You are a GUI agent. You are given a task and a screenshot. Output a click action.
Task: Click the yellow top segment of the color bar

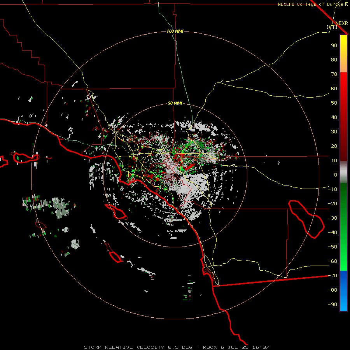[x=343, y=54]
